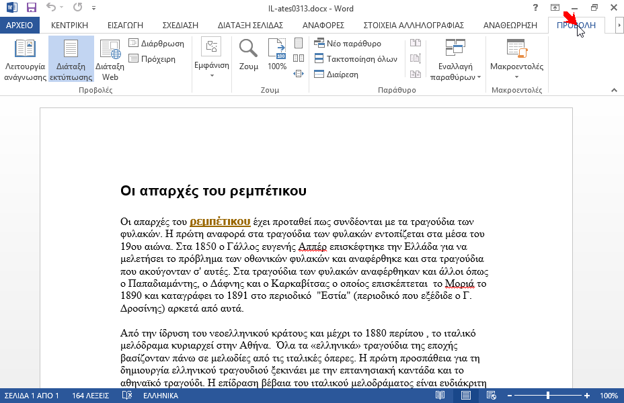Screen dimensions: 624x403
Task: Click Διαίρεση to split window
Action: [x=336, y=75]
